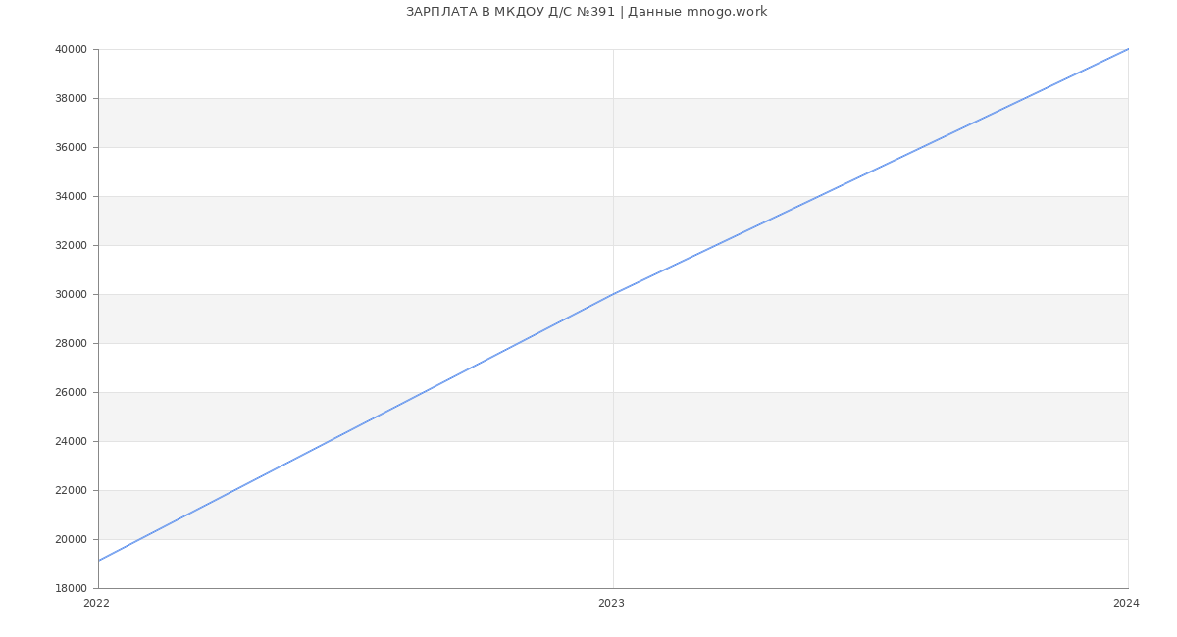
Task: Click the 30000 y-axis label
Action: pyautogui.click(x=73, y=295)
